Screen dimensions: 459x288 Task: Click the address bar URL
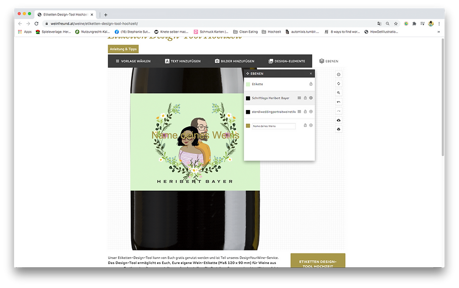click(94, 23)
